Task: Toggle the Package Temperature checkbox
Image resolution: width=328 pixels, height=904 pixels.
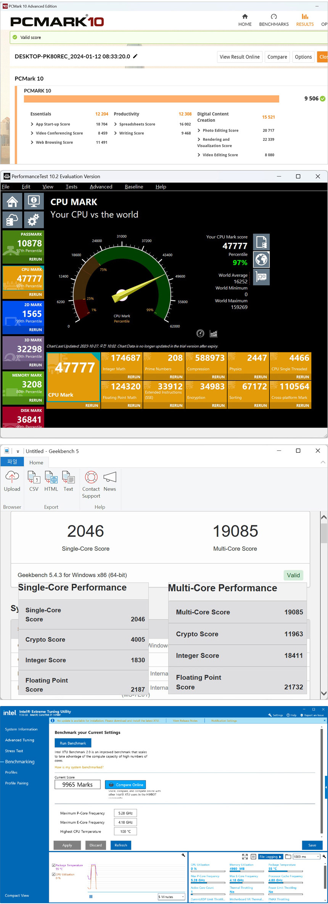Action: pos(53,865)
